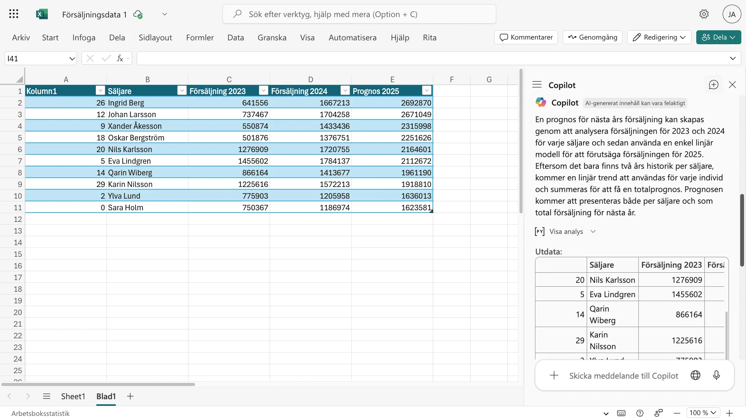Click the globe icon in Copilot input

click(x=695, y=375)
